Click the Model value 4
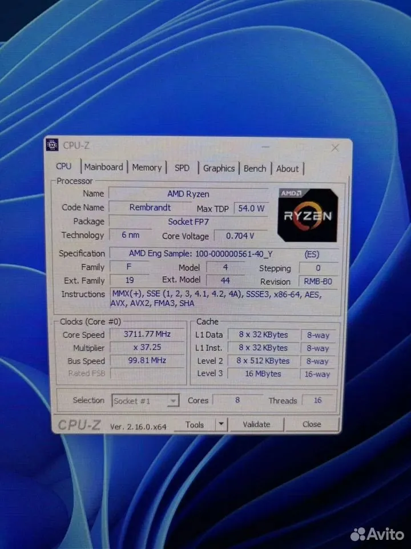Image resolution: width=411 pixels, height=549 pixels. [x=225, y=267]
